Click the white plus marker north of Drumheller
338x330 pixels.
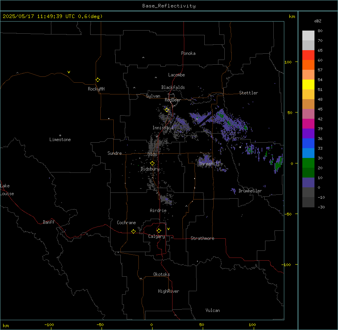pos(240,147)
